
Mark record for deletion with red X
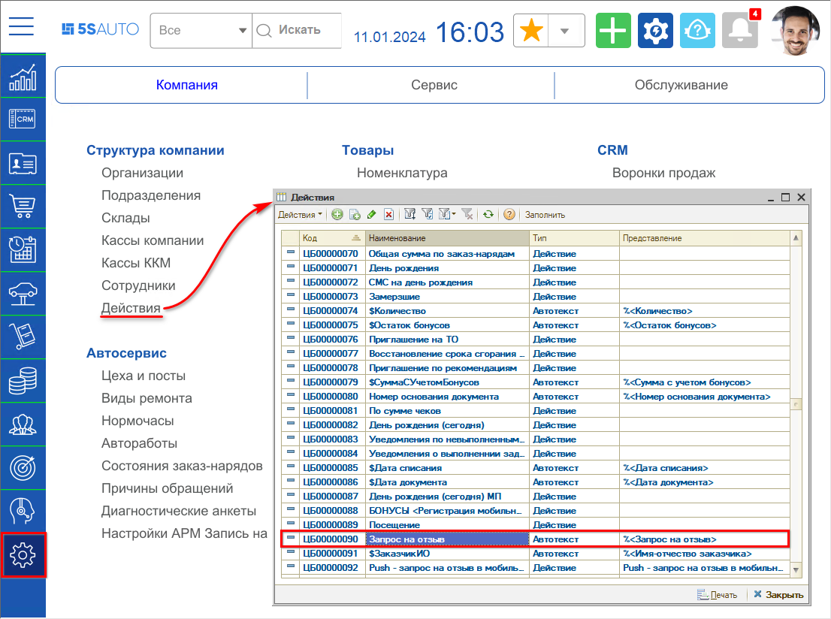pyautogui.click(x=388, y=215)
